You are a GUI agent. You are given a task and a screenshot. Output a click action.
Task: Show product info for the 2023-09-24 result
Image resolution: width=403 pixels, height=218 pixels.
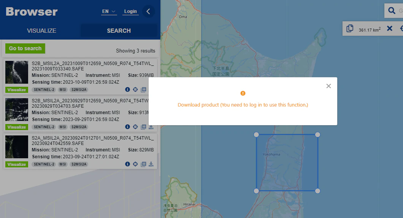pyautogui.click(x=127, y=164)
